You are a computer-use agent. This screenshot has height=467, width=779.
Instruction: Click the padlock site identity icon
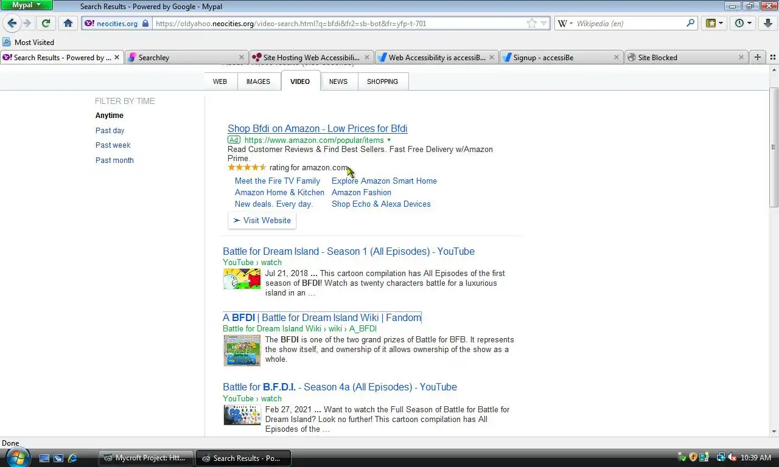pyautogui.click(x=145, y=23)
